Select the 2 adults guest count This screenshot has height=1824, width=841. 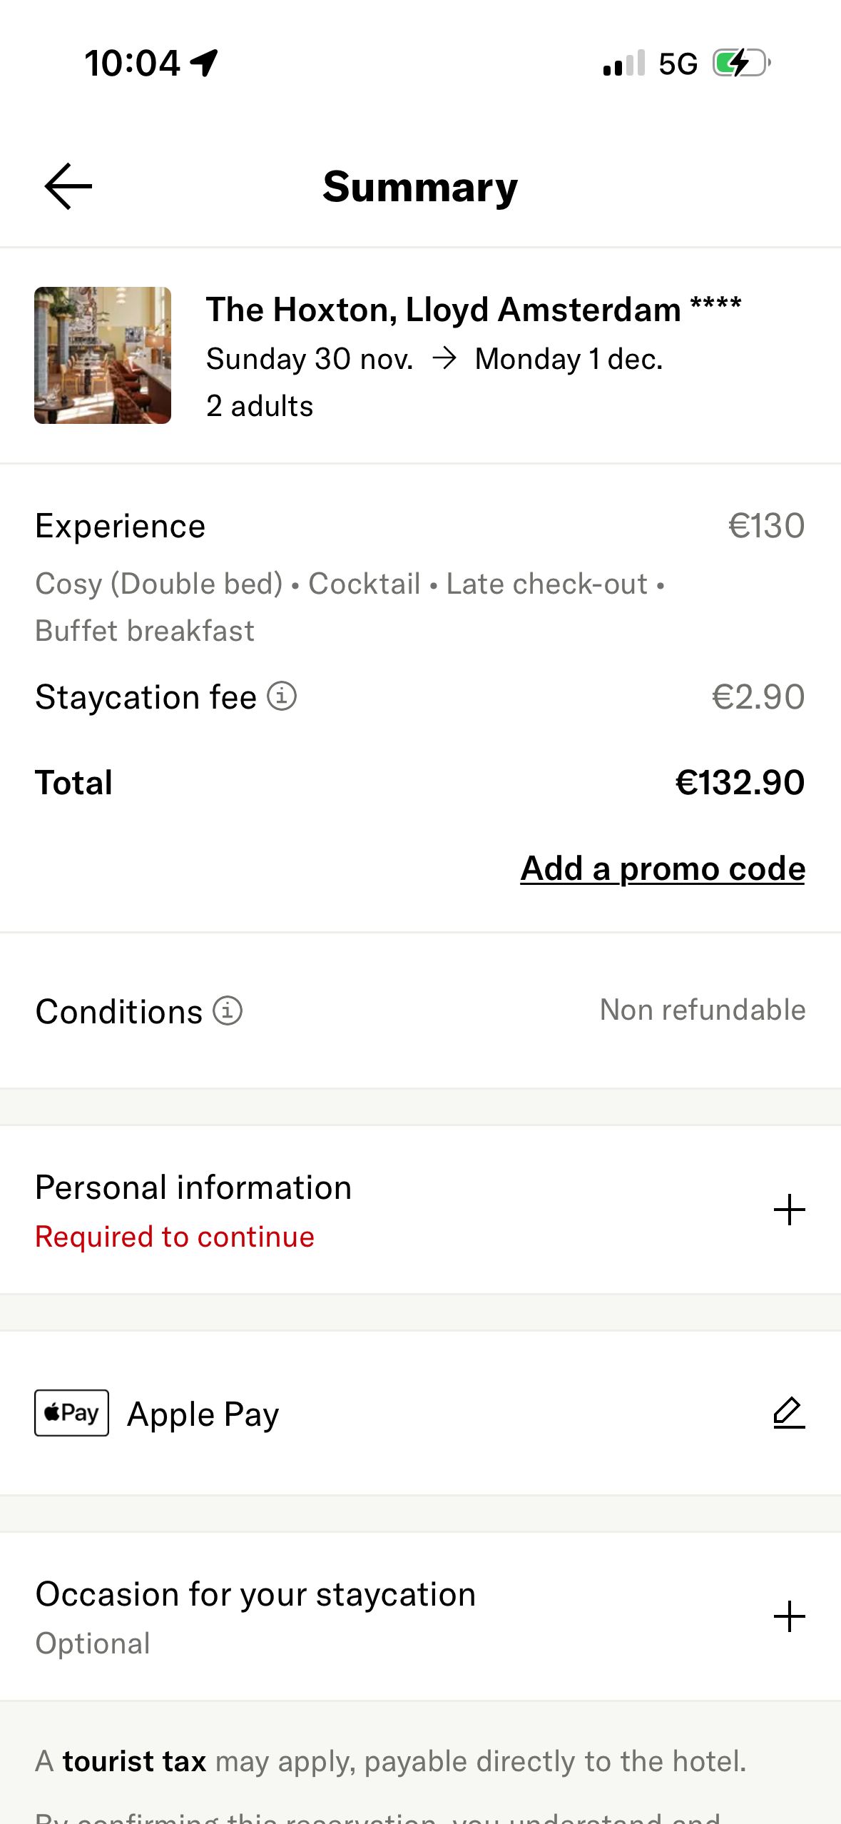point(259,405)
